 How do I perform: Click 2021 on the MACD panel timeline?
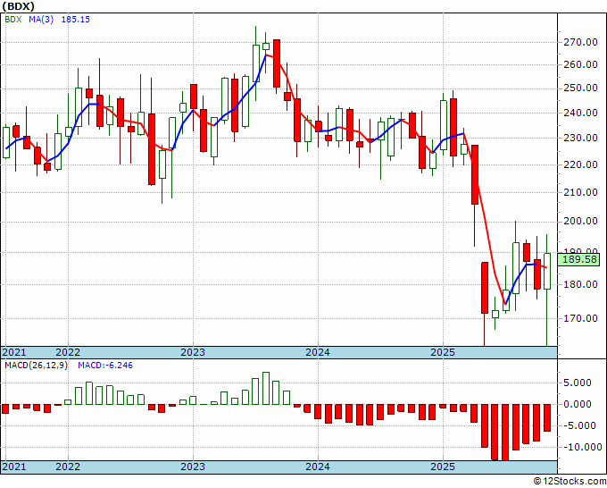pos(14,467)
